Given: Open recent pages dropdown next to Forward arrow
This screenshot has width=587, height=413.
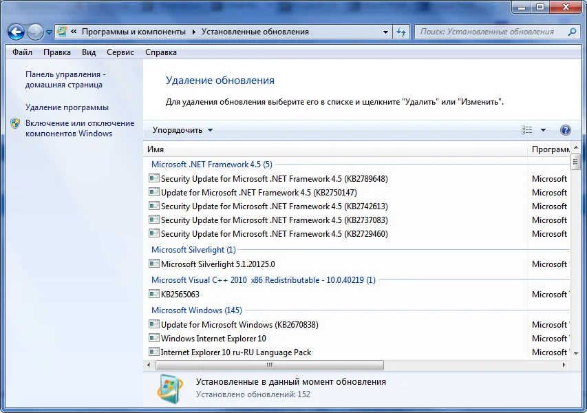Looking at the screenshot, I should [x=49, y=32].
